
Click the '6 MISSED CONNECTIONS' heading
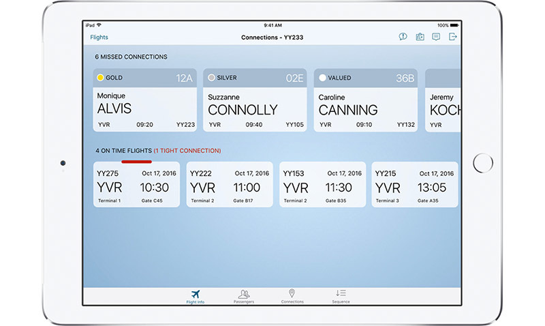tap(131, 57)
